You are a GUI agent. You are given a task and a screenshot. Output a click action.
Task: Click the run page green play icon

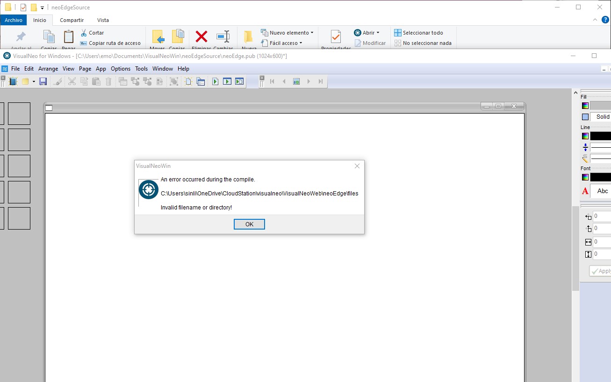pyautogui.click(x=215, y=81)
